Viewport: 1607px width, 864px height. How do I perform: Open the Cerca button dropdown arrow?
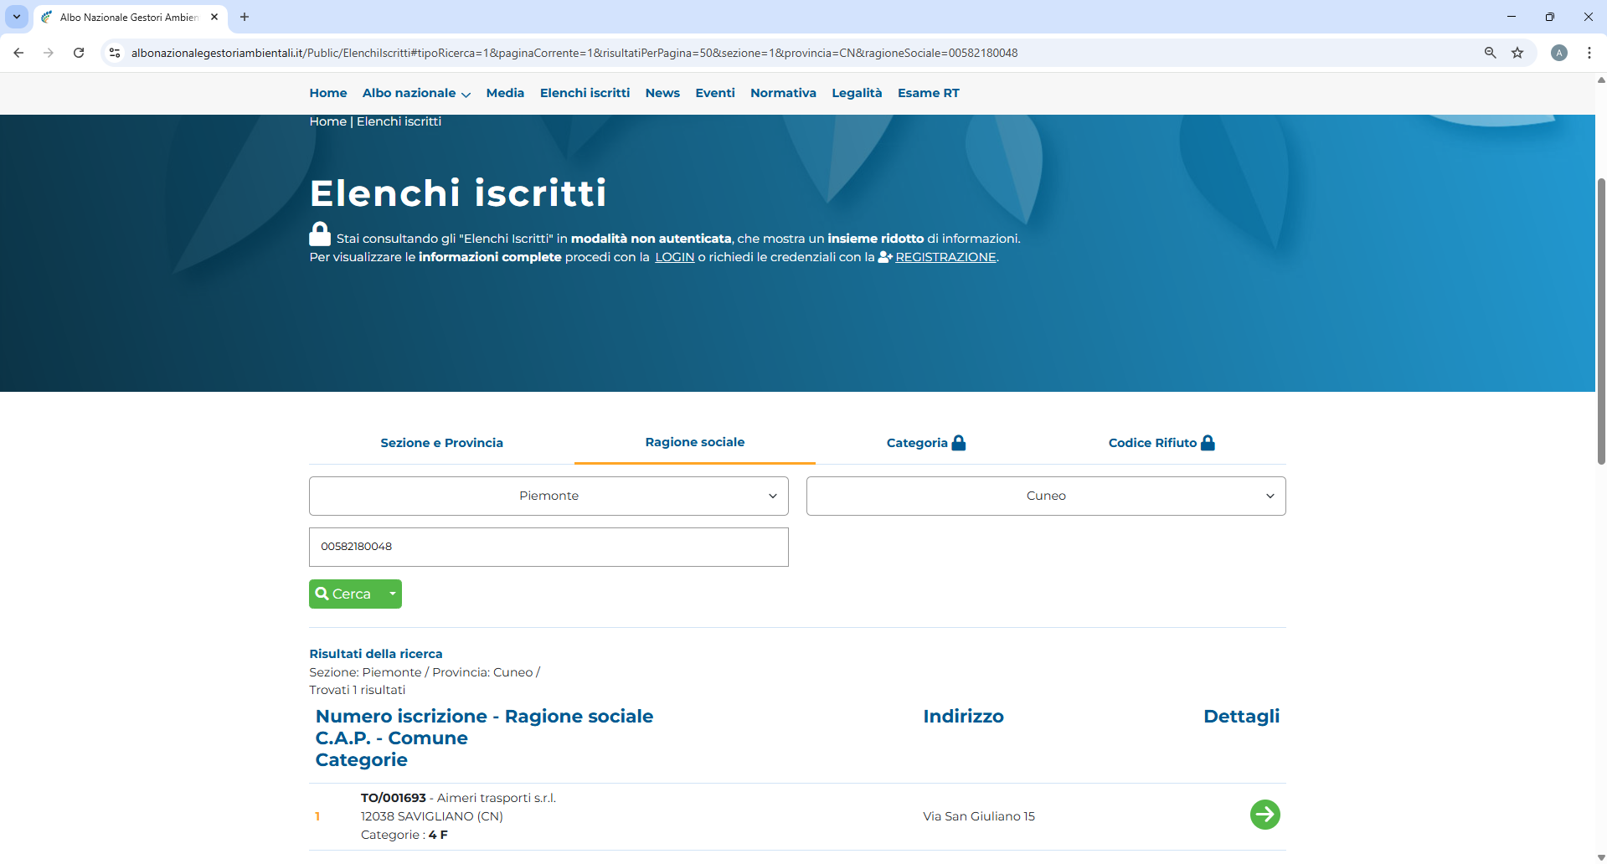pos(392,594)
